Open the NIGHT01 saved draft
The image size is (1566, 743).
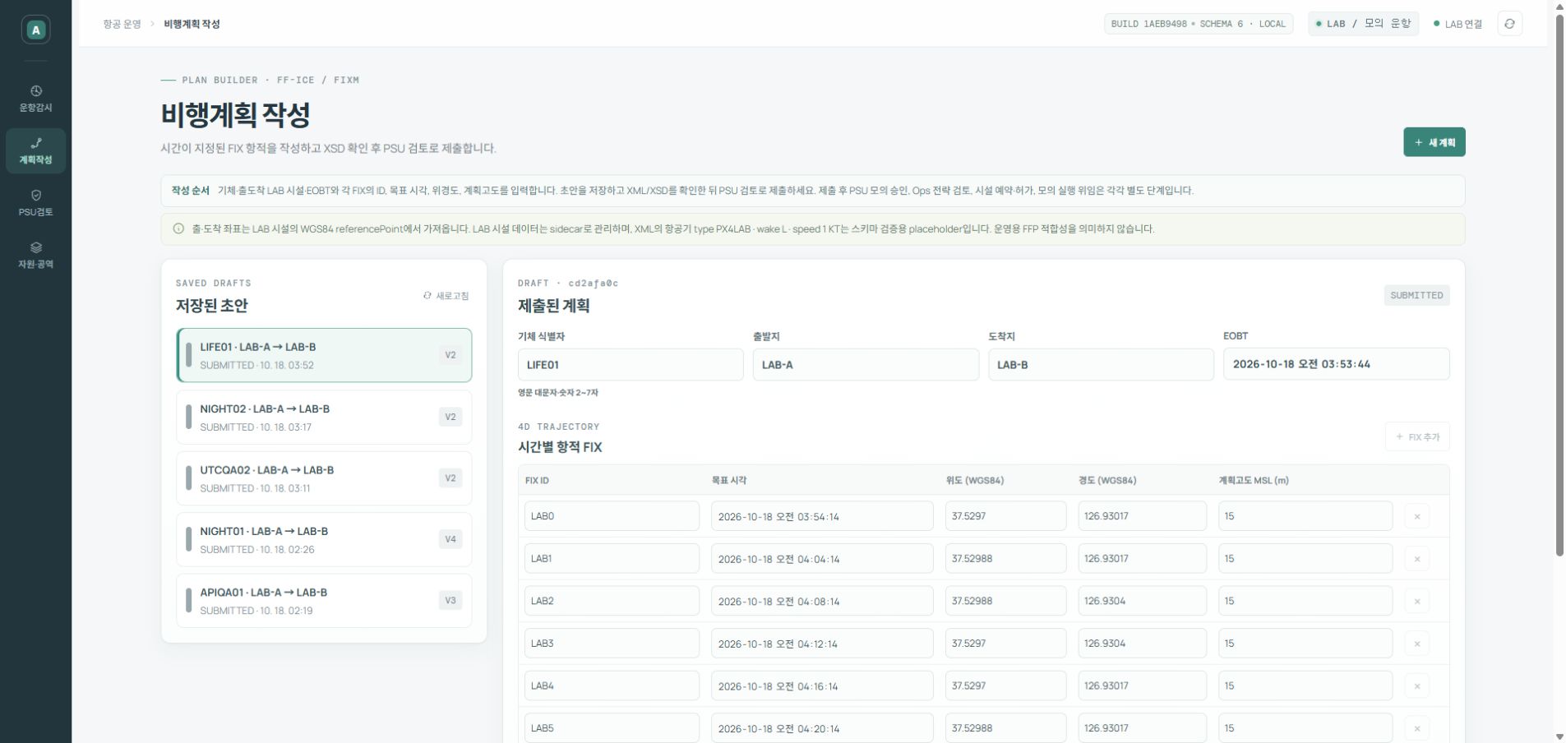[324, 539]
